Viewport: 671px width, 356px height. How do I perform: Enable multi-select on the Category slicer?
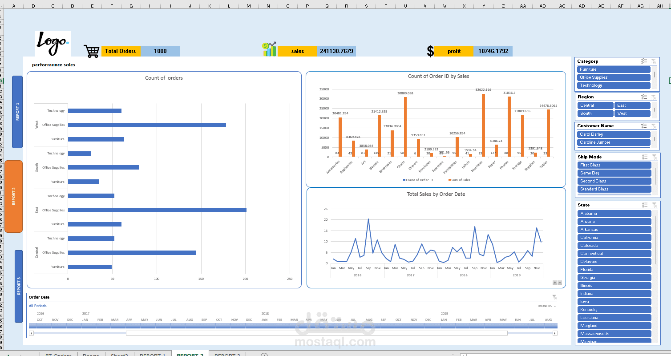[x=644, y=61]
